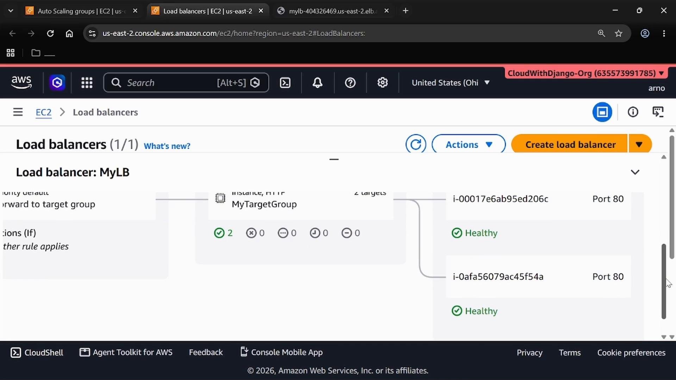Open the info panel icon
The width and height of the screenshot is (676, 380).
click(633, 112)
